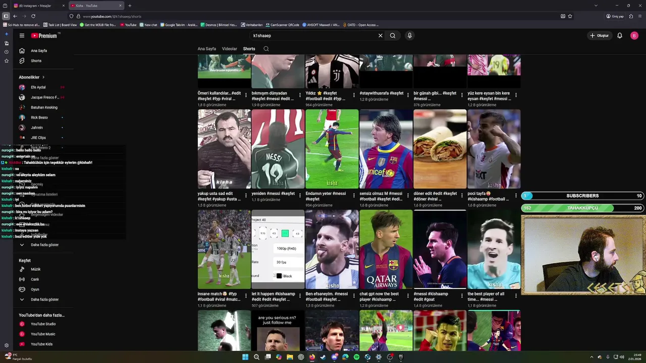Viewport: 646px width, 363px height.
Task: Go back with the browser back arrow
Action: (15, 16)
